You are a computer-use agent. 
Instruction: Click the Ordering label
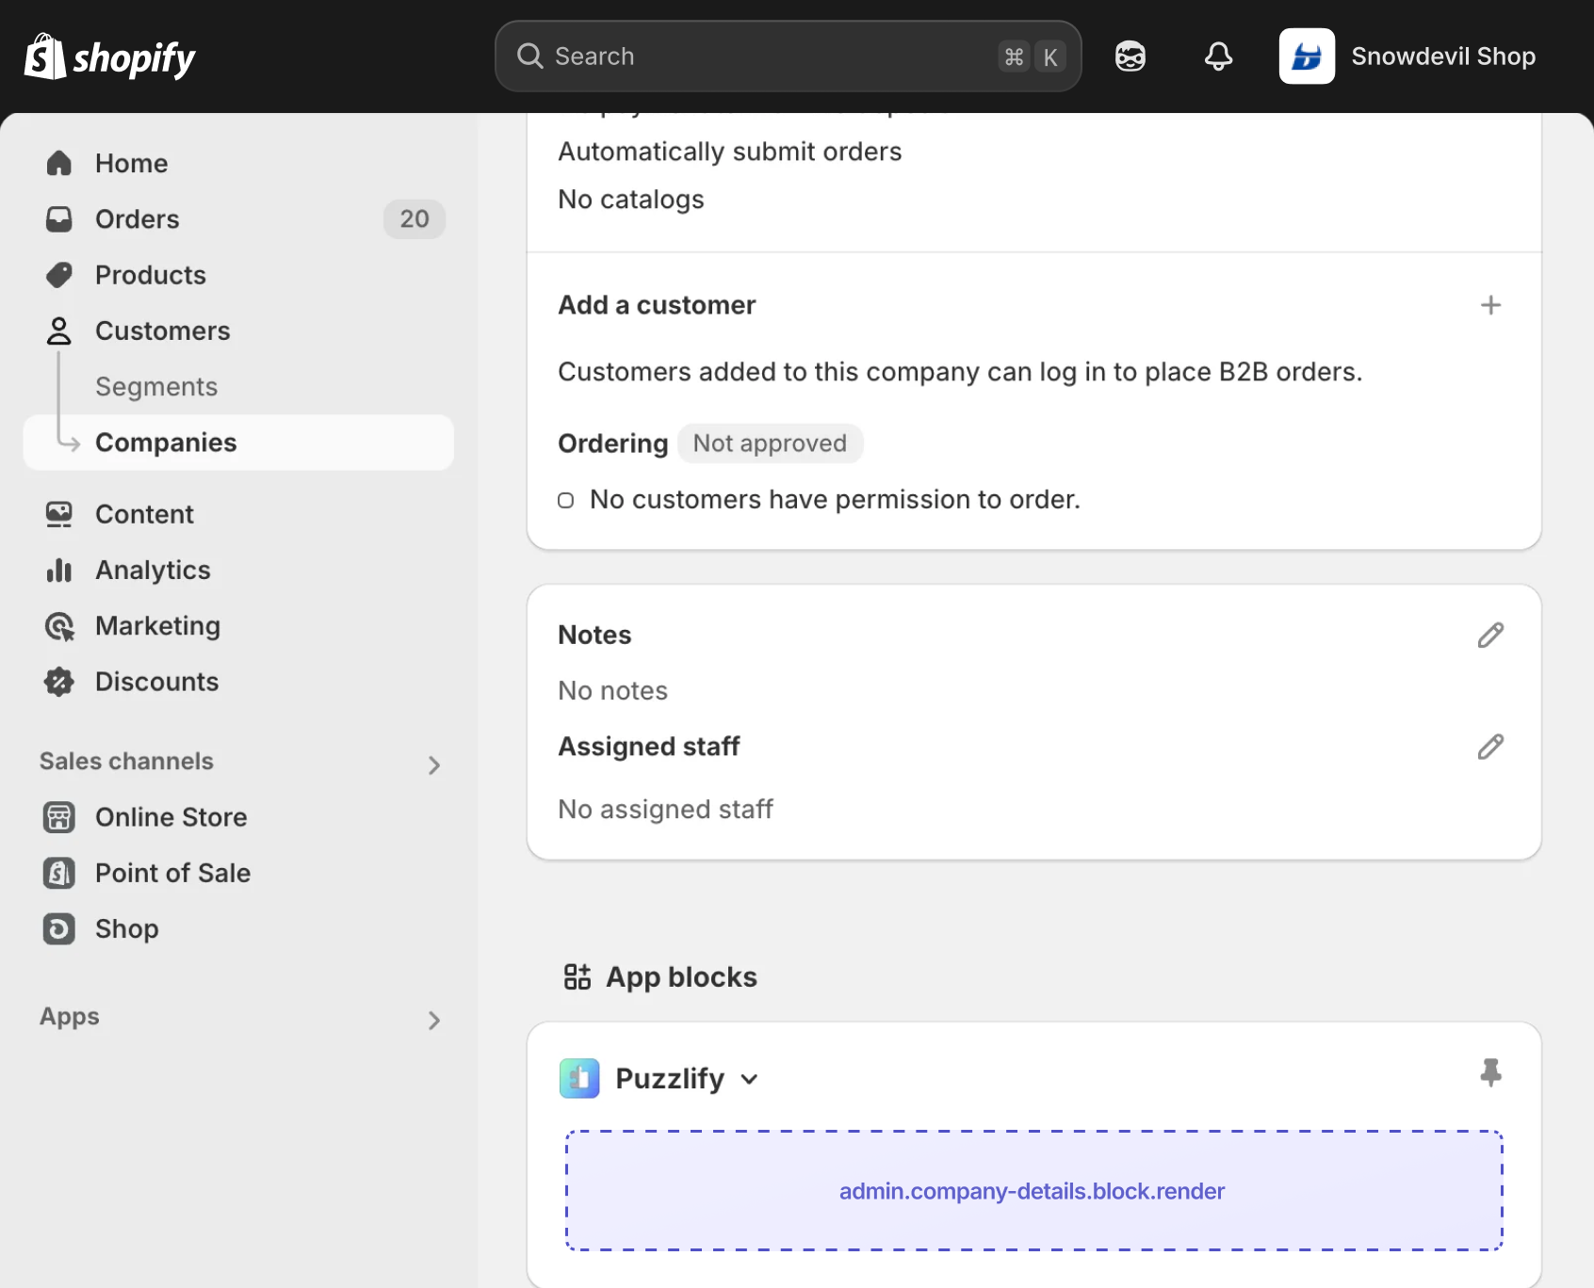pyautogui.click(x=612, y=443)
